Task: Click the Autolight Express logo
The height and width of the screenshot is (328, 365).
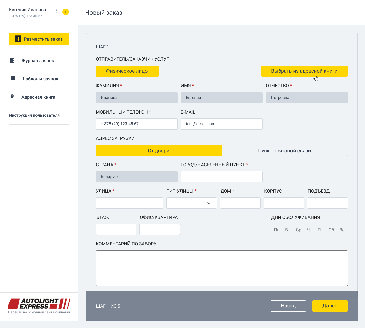Action: (x=39, y=304)
